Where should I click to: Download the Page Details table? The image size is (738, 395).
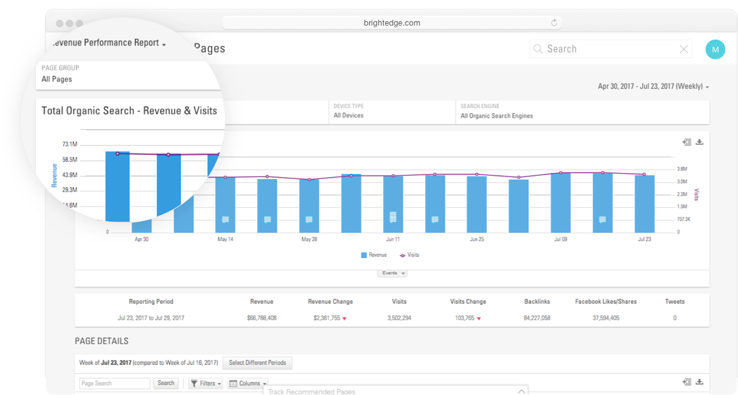[700, 382]
